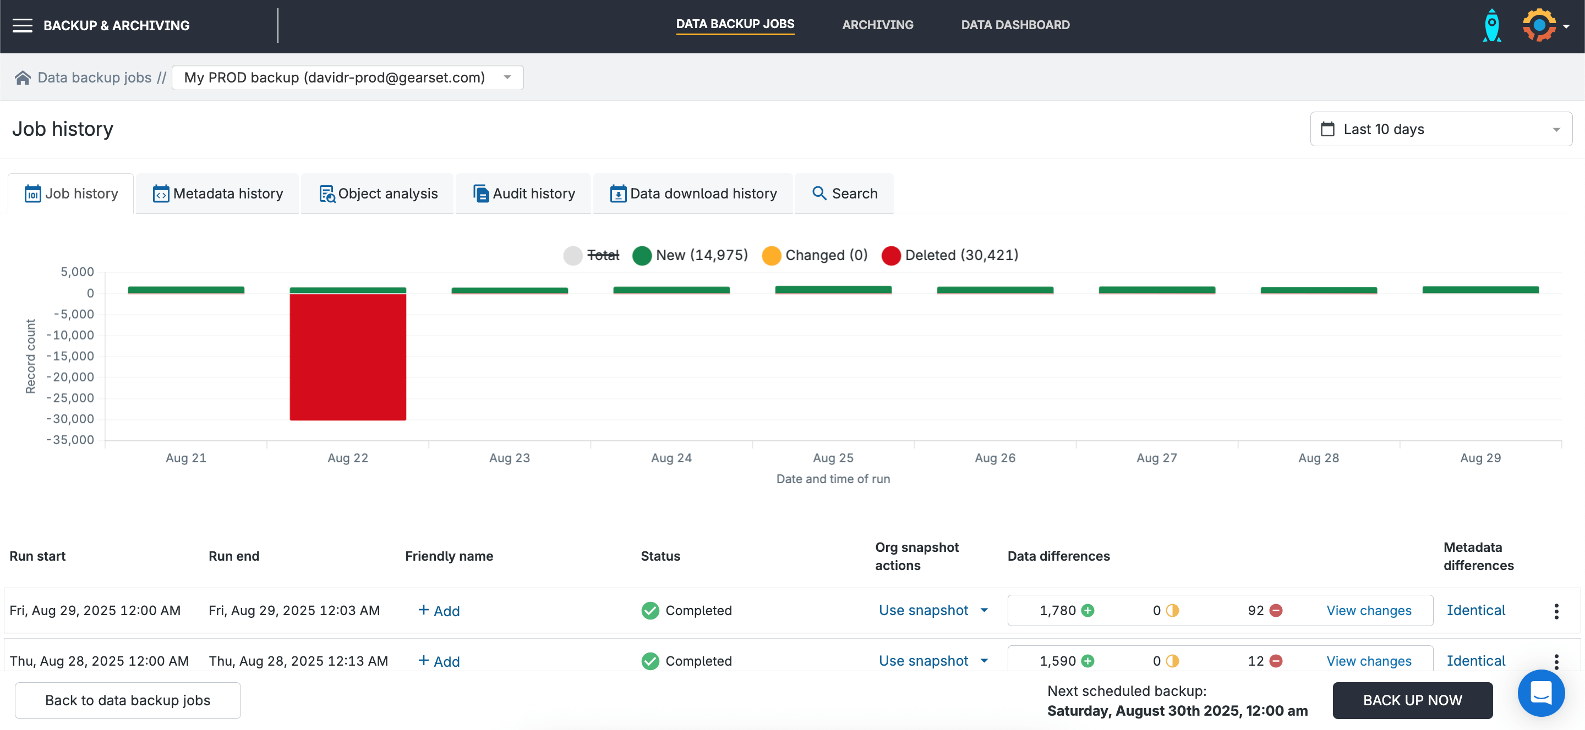The width and height of the screenshot is (1585, 730).
Task: Click the rocket icon in header
Action: (1491, 25)
